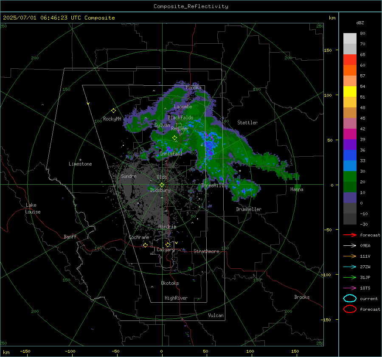382x357 pixels.
Task: Click the RedDeer city label
Action: pyautogui.click(x=180, y=129)
